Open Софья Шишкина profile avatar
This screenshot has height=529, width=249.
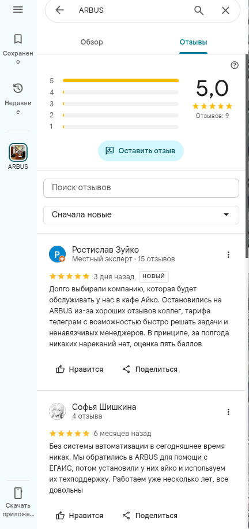[x=57, y=411]
